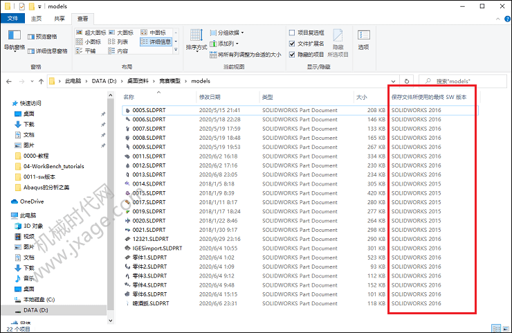The width and height of the screenshot is (512, 333).
Task: Go back with the left arrow
Action: click(9, 81)
